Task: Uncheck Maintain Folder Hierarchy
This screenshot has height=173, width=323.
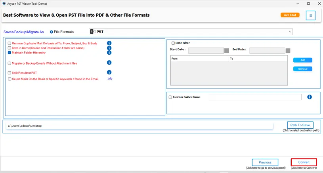Action: click(x=10, y=53)
